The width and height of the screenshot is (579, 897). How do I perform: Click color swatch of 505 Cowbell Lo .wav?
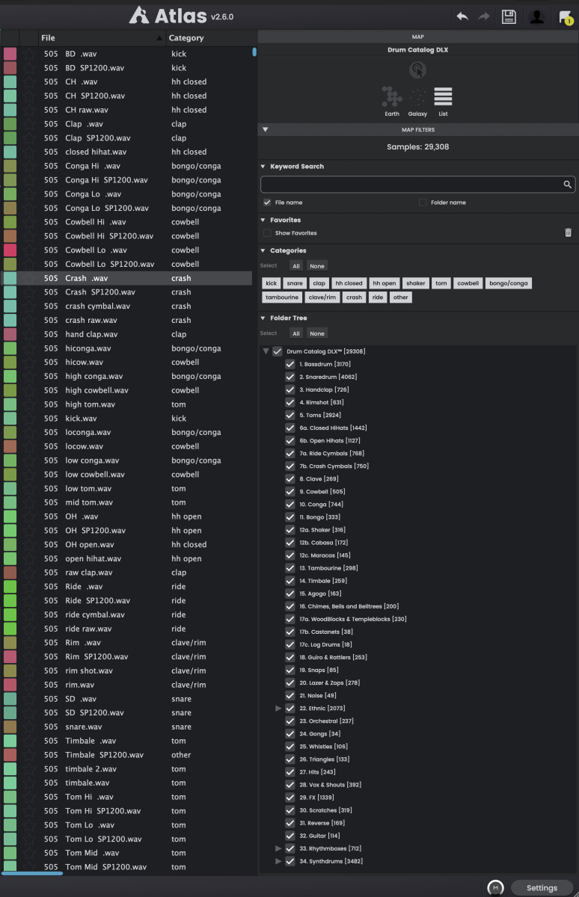point(10,250)
